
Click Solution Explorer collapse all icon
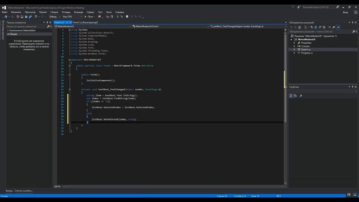320,27
